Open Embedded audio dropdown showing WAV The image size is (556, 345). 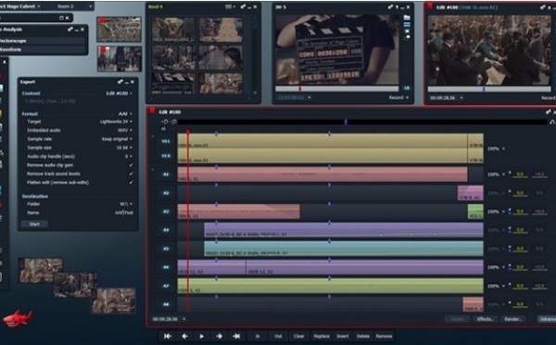[x=125, y=130]
